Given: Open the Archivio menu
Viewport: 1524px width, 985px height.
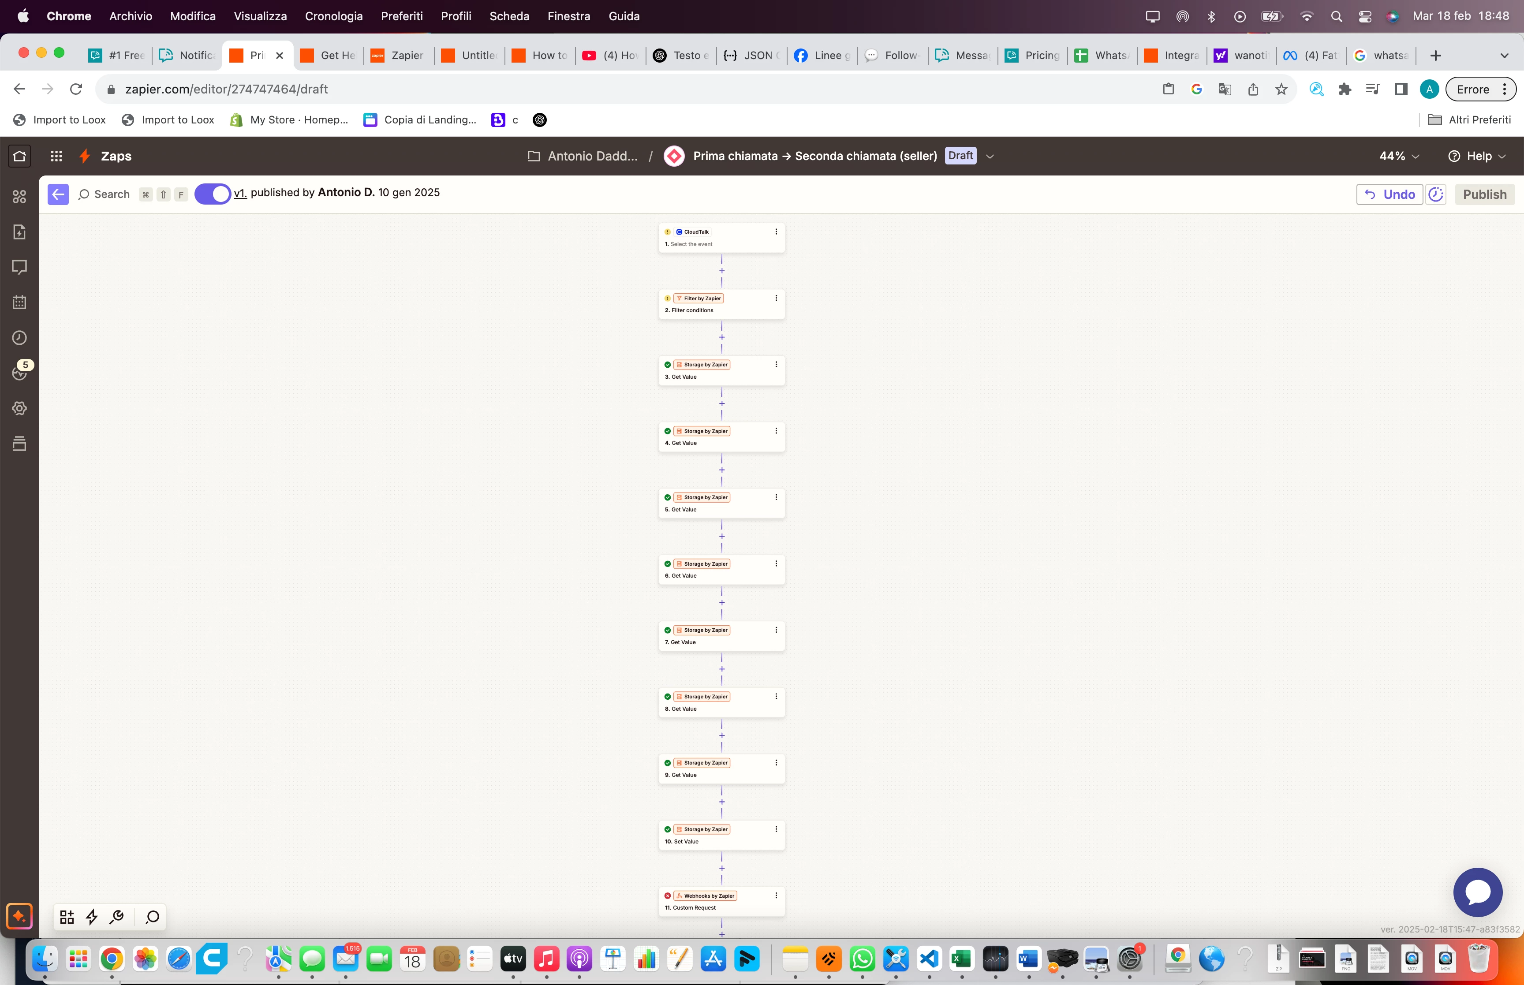Looking at the screenshot, I should coord(131,16).
